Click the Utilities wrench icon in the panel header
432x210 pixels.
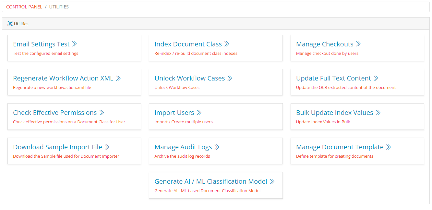(10, 23)
